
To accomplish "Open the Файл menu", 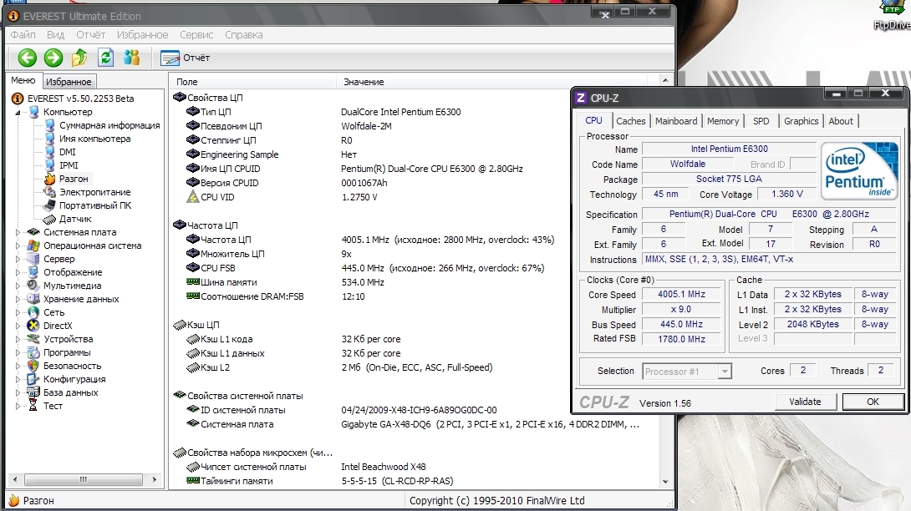I will click(23, 35).
